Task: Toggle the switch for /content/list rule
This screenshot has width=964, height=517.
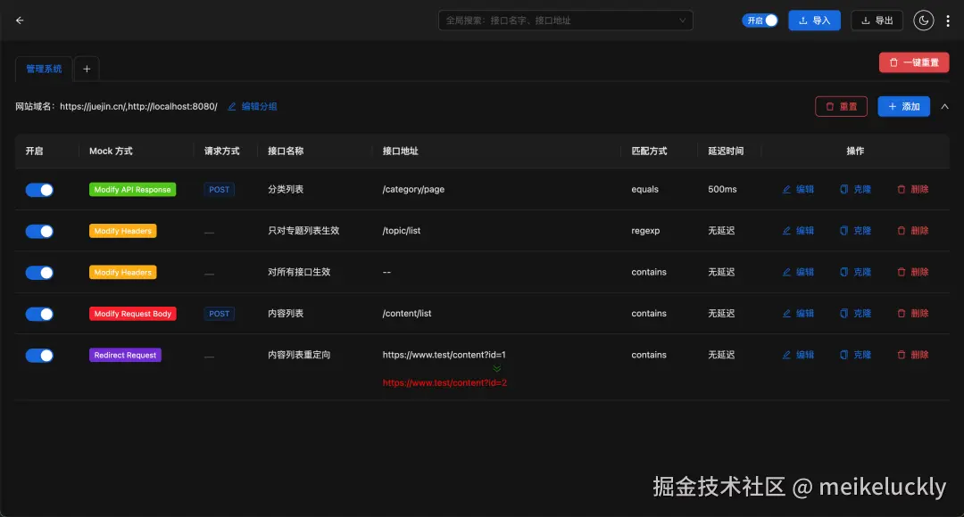Action: [x=39, y=314]
